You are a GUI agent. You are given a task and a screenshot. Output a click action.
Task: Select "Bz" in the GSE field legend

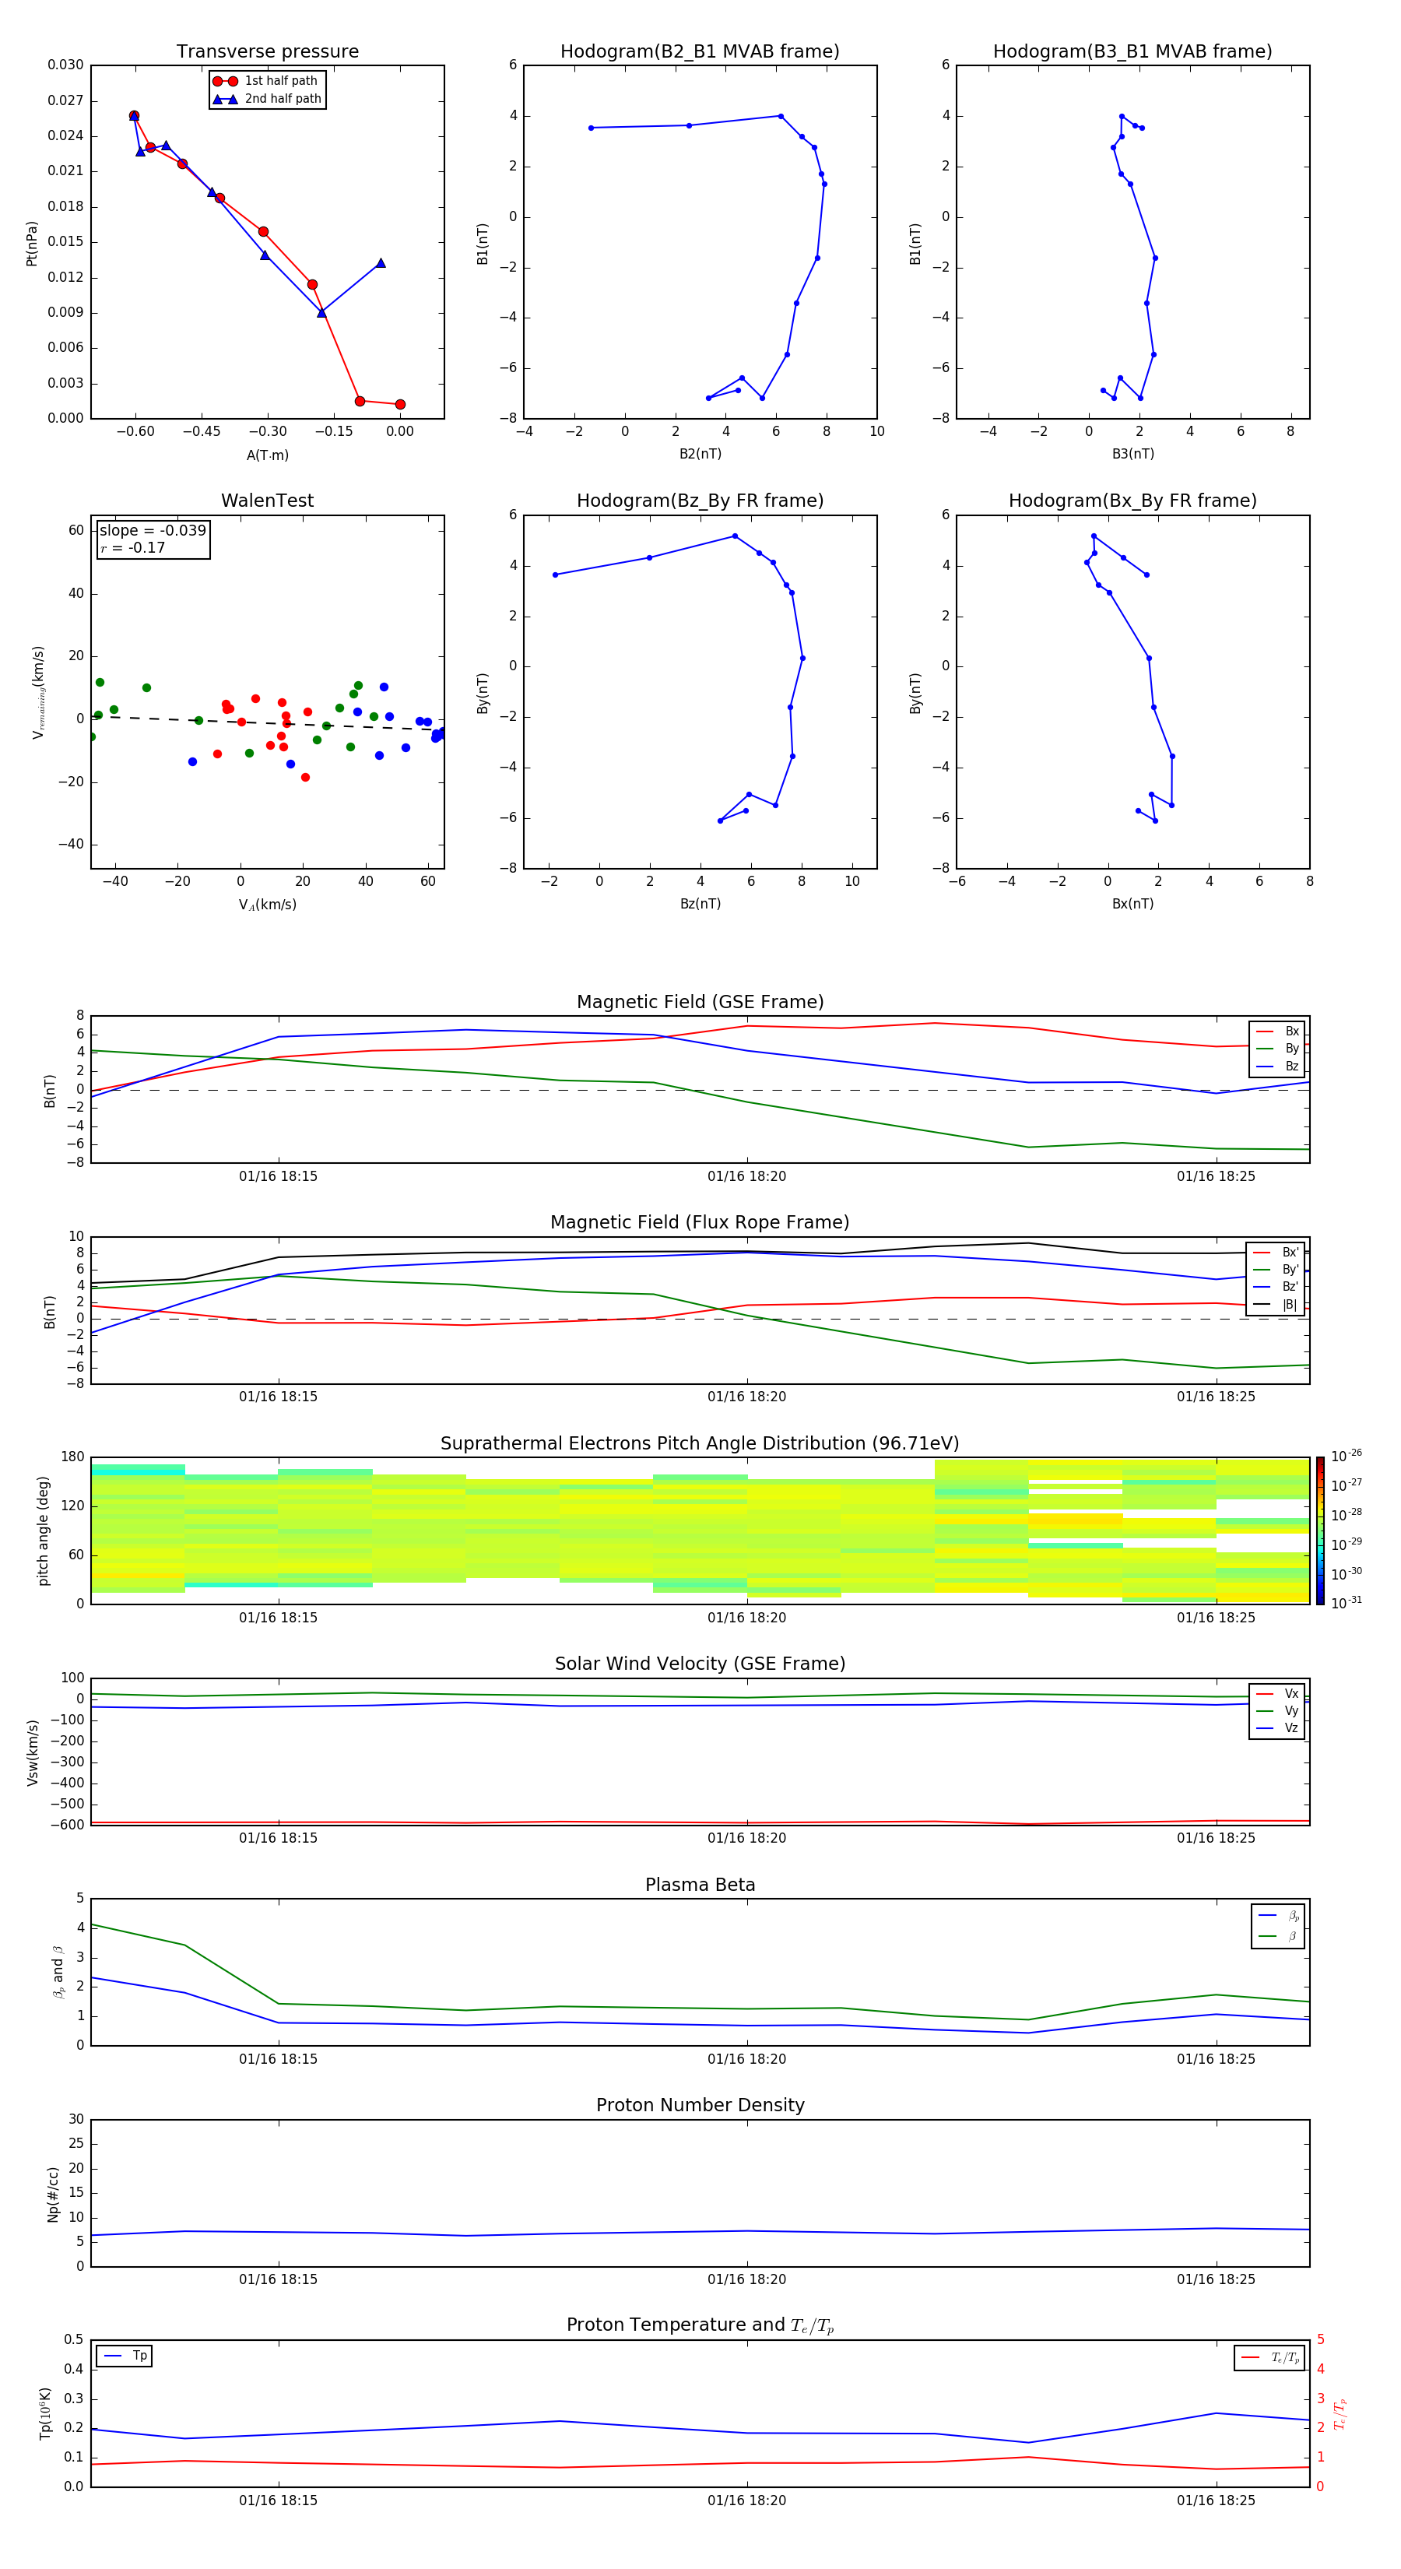tap(1277, 1066)
